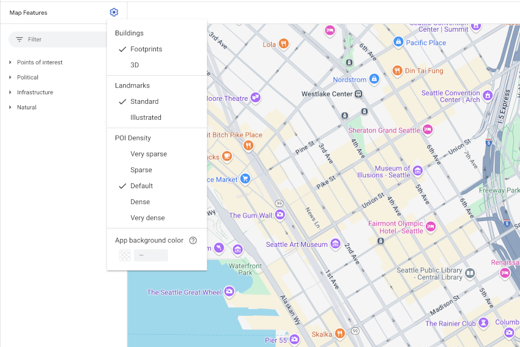The height and width of the screenshot is (347, 520).
Task: Click the Freeway Park label
Action: pos(499,191)
